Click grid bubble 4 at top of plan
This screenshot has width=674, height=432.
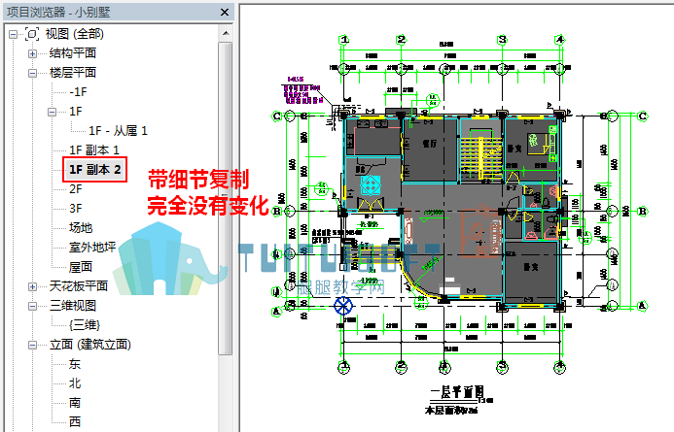[x=559, y=40]
